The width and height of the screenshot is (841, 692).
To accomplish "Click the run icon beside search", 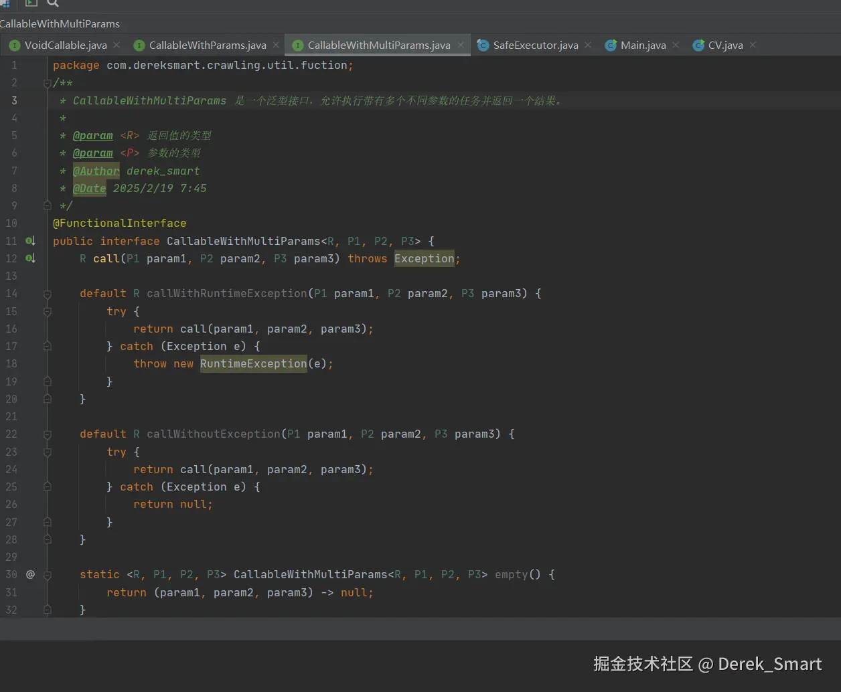I will [x=31, y=3].
